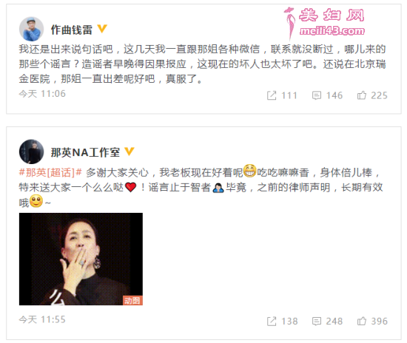The height and width of the screenshot is (343, 407).
Task: Play the 动图 GIF thumbnail
Action: [81, 259]
